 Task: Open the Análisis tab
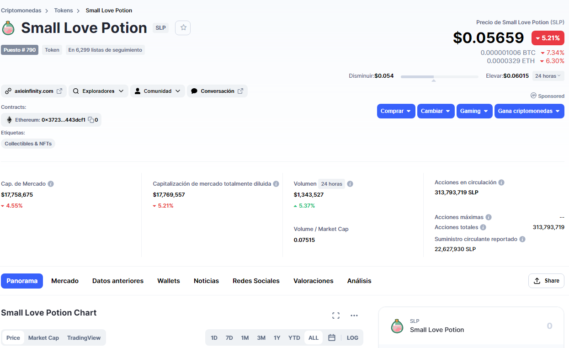[359, 281]
